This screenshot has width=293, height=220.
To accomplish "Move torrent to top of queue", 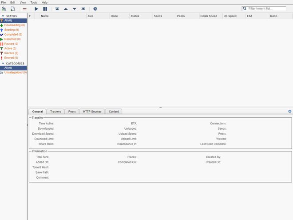I will pos(57,9).
